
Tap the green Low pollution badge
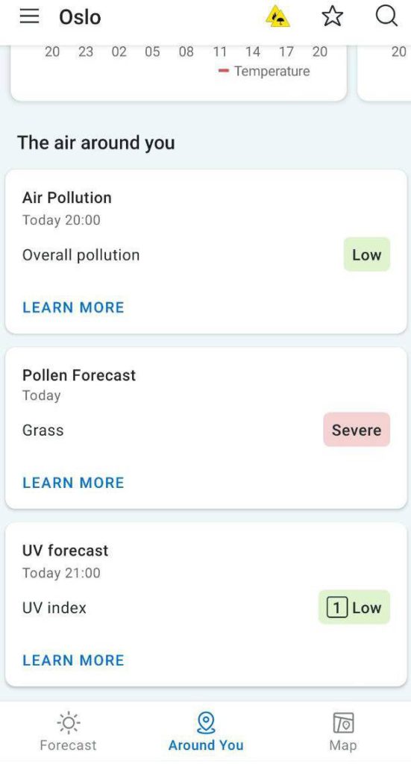click(367, 254)
